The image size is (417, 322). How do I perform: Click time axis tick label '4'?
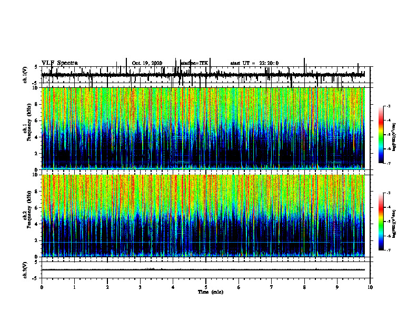[x=173, y=287]
